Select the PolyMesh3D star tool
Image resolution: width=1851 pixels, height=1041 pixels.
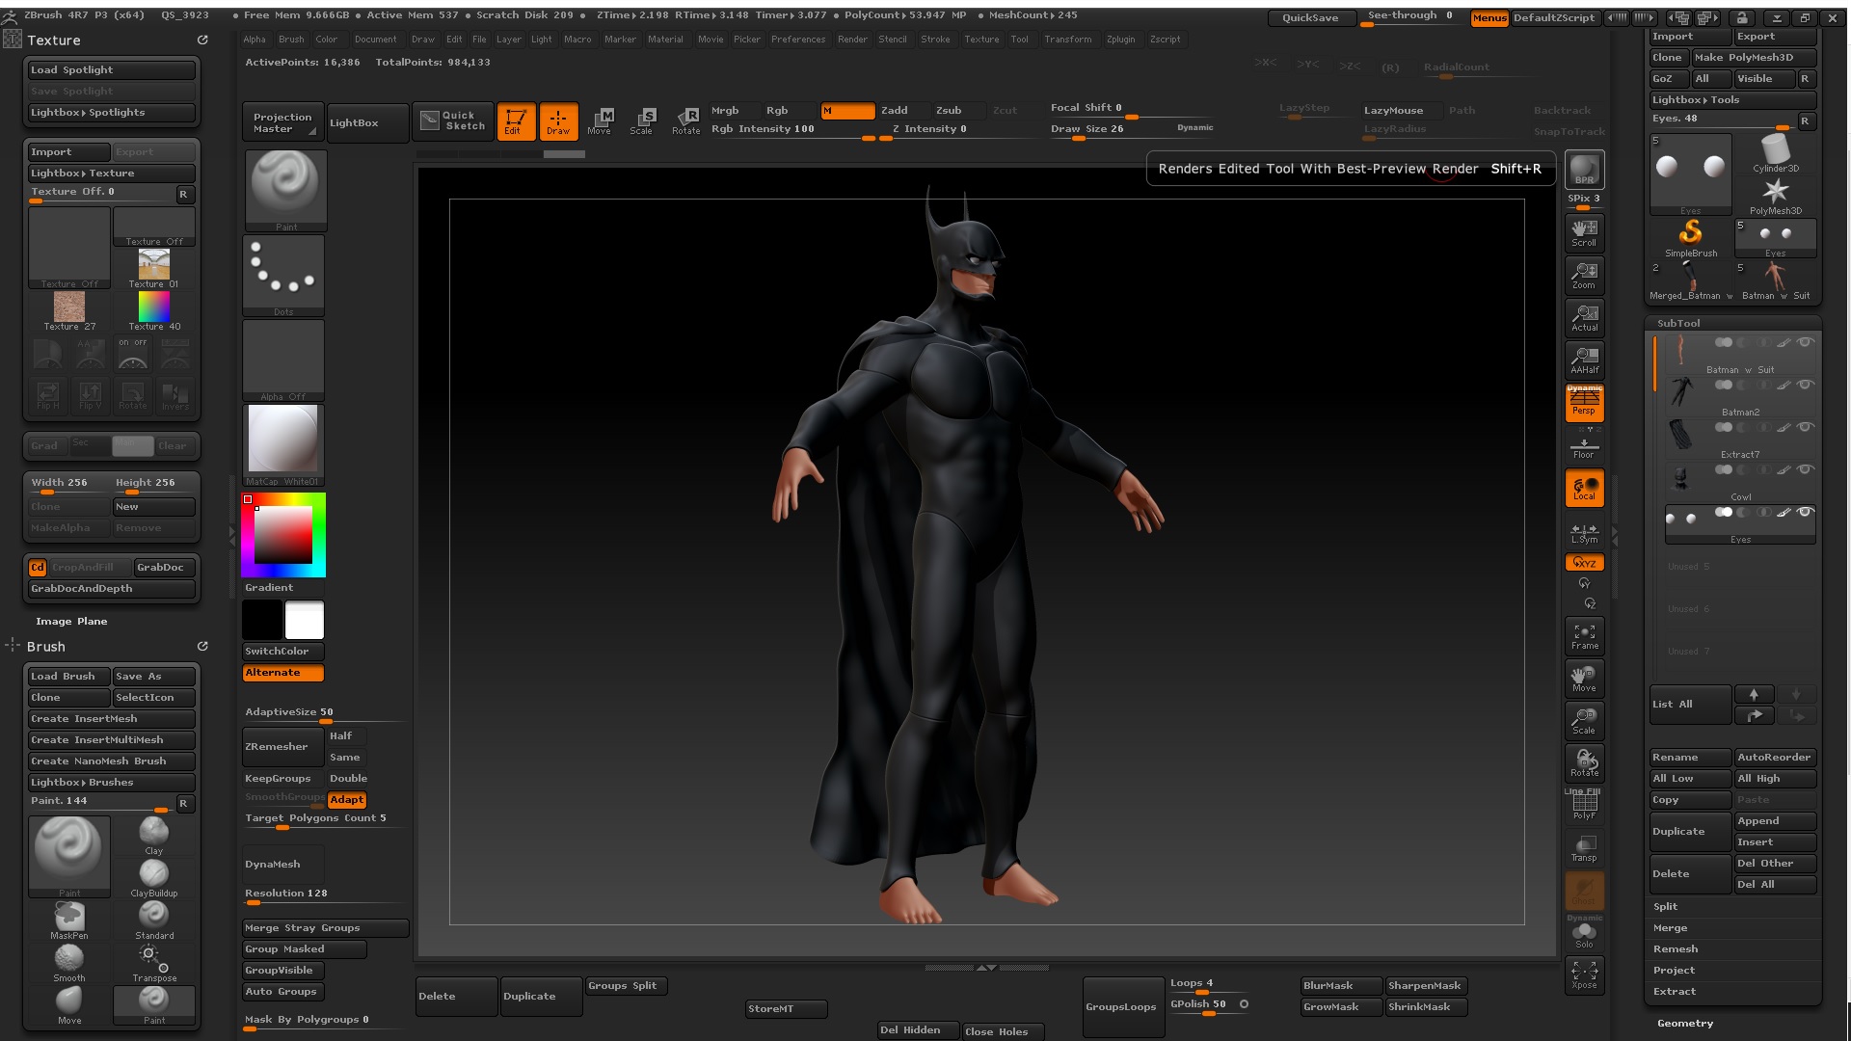pyautogui.click(x=1775, y=195)
